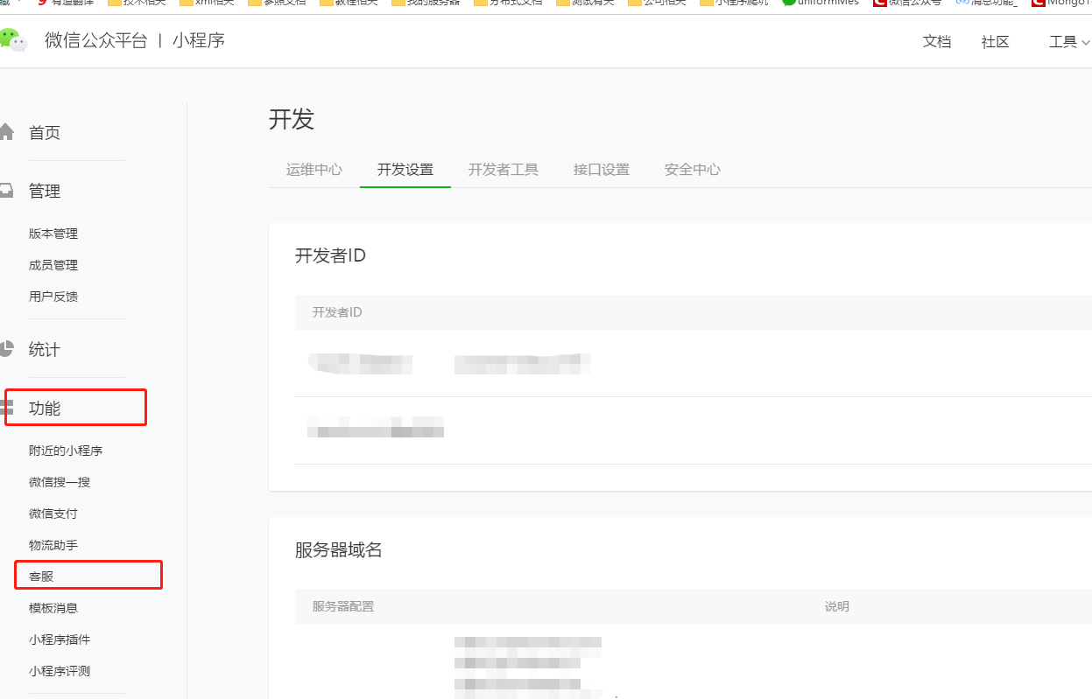Open 物流助手 in sidebar

tap(53, 545)
